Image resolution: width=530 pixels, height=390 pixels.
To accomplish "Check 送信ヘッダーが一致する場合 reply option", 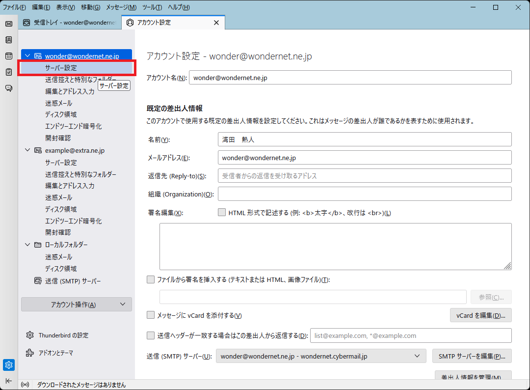I will [151, 335].
